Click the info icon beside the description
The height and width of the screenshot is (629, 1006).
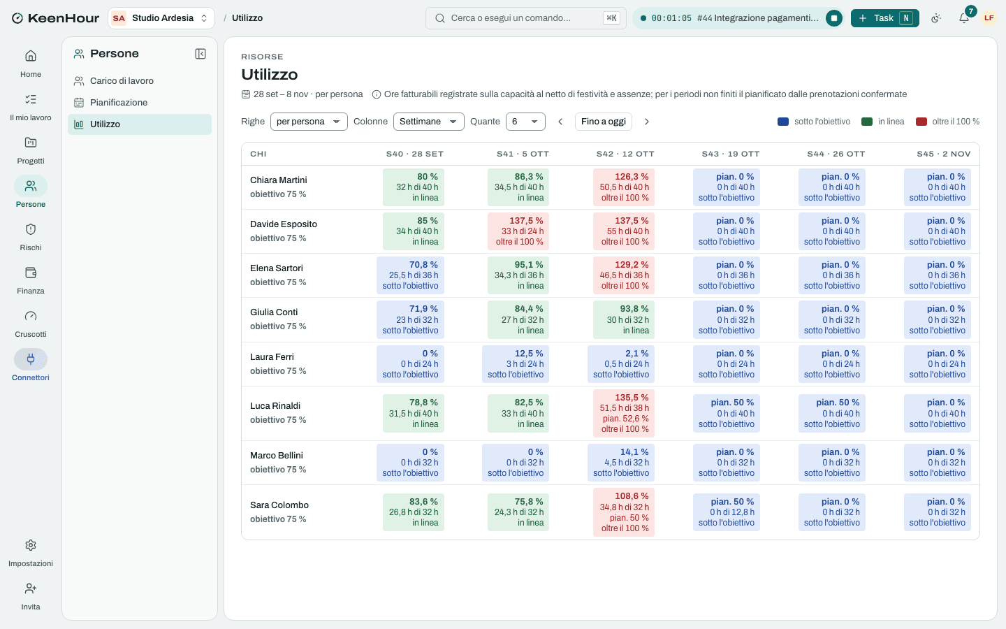[377, 94]
